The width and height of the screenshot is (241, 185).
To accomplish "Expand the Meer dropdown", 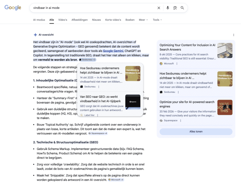I will tap(143, 20).
